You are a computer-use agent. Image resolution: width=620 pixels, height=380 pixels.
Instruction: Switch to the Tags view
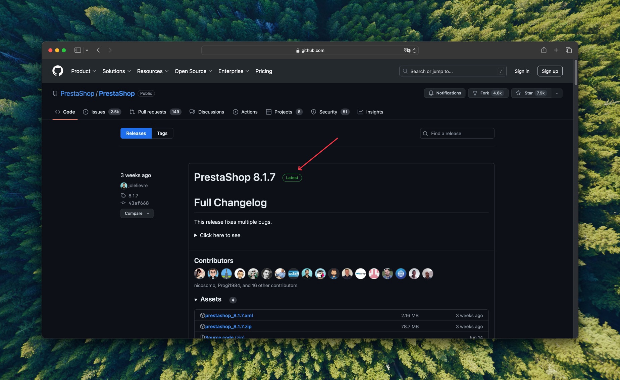coord(162,133)
